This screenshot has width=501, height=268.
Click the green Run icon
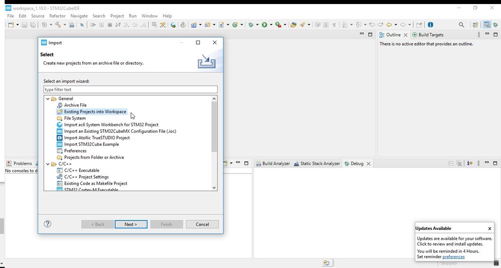(264, 25)
